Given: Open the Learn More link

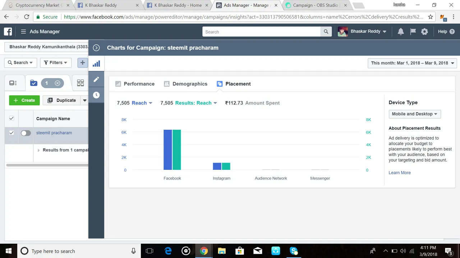Looking at the screenshot, I should 400,173.
